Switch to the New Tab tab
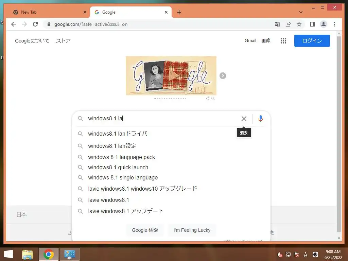The image size is (348, 261). [x=49, y=12]
